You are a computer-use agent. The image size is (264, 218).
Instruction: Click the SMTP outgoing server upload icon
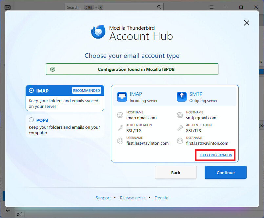coord(181,97)
